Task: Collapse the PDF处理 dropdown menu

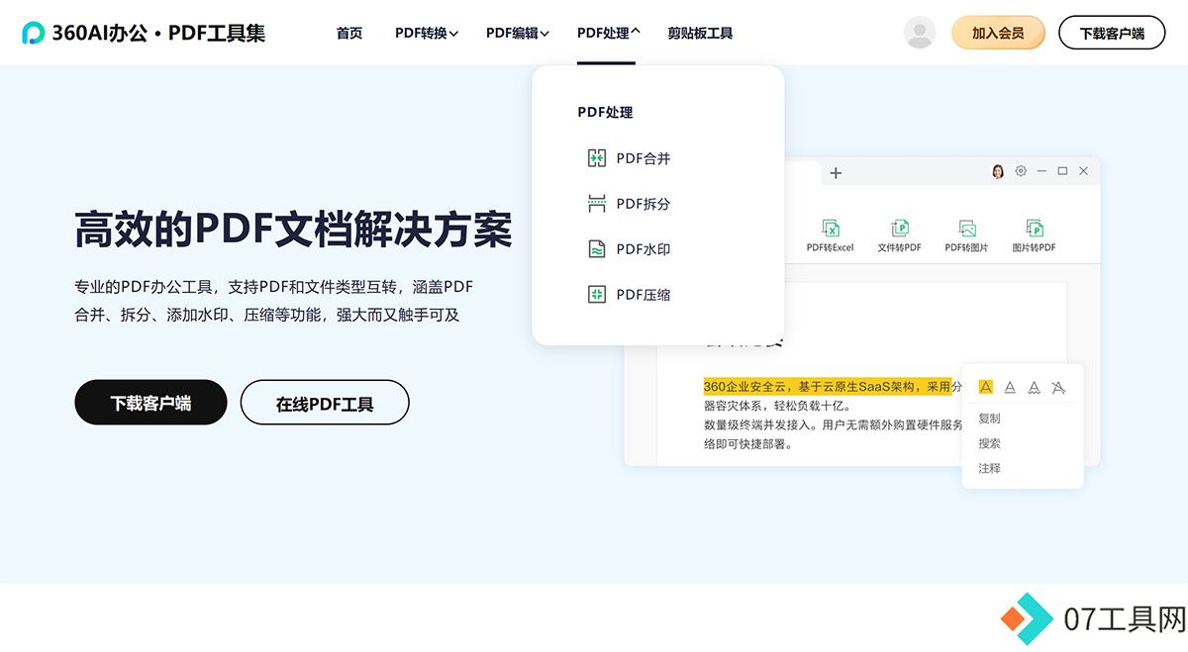Action: (x=609, y=34)
